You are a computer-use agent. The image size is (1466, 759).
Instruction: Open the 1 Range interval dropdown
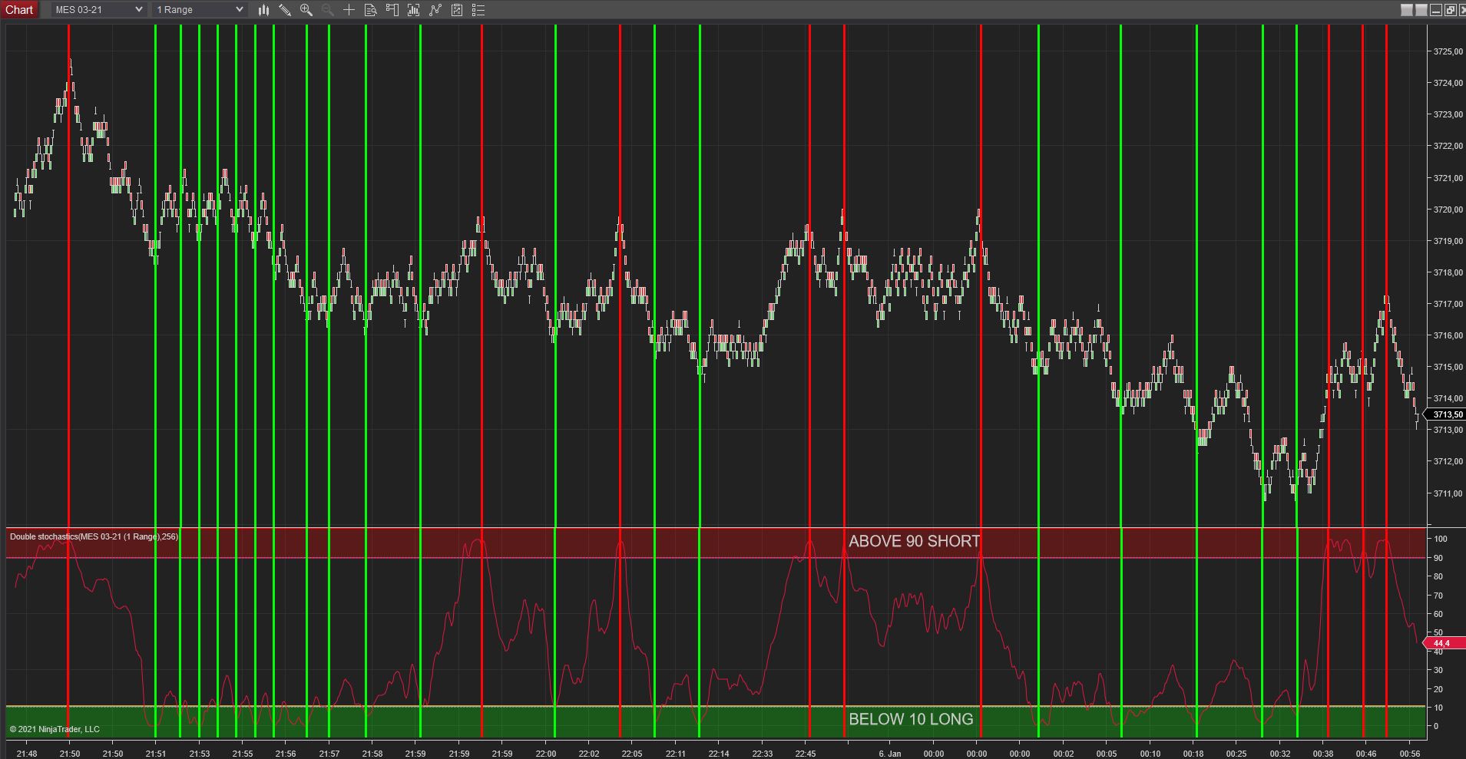[199, 10]
